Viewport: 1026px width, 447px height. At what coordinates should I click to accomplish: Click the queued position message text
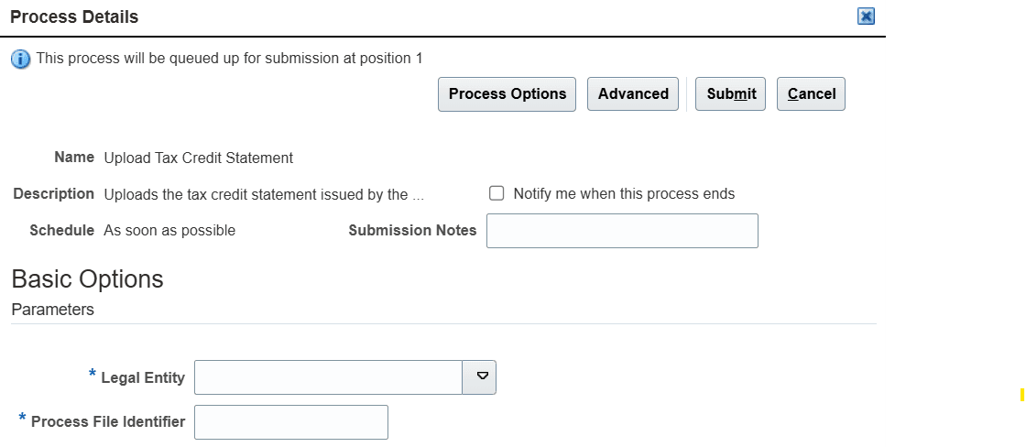click(x=230, y=59)
